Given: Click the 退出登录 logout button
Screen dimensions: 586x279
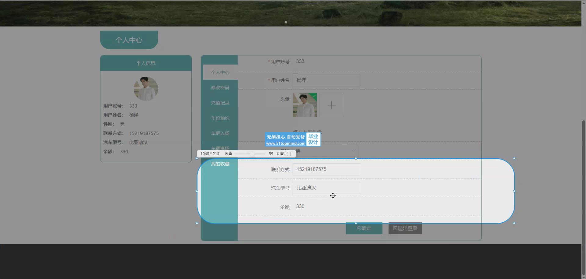Looking at the screenshot, I should (x=405, y=228).
